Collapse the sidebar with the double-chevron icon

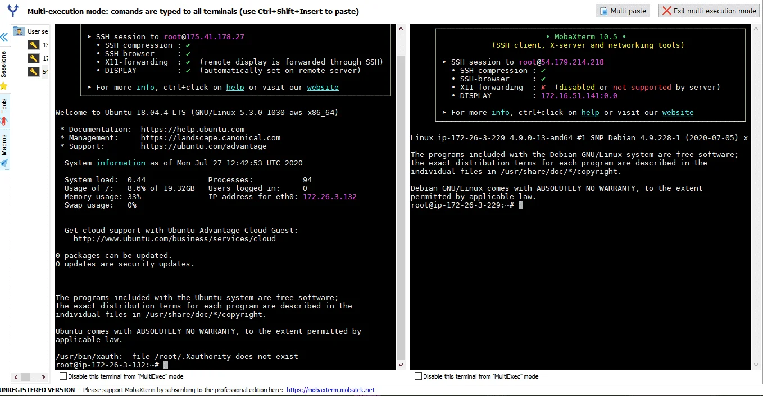tap(4, 38)
